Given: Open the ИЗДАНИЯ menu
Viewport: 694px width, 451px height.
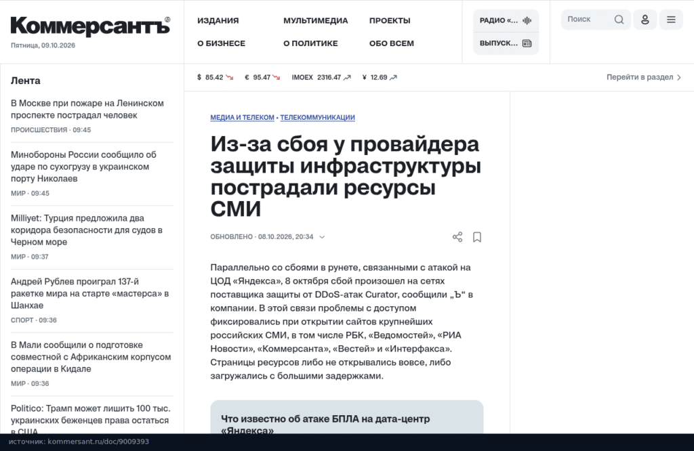Looking at the screenshot, I should (x=218, y=20).
